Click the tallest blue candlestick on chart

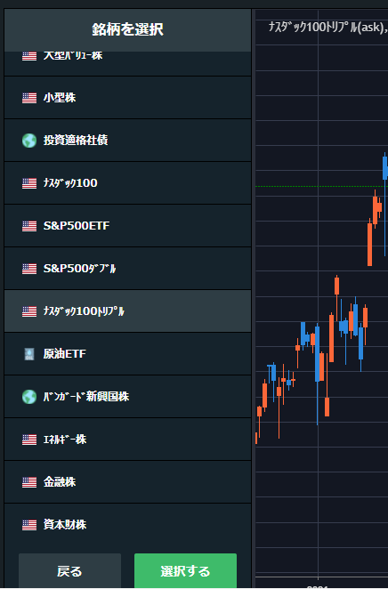(x=318, y=375)
